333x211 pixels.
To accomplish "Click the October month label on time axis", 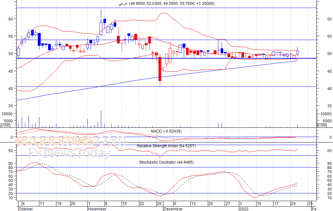I will point(26,209).
